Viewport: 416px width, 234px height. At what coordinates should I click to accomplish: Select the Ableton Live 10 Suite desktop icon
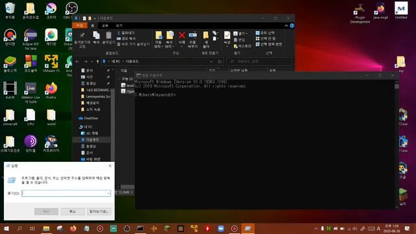(31, 92)
